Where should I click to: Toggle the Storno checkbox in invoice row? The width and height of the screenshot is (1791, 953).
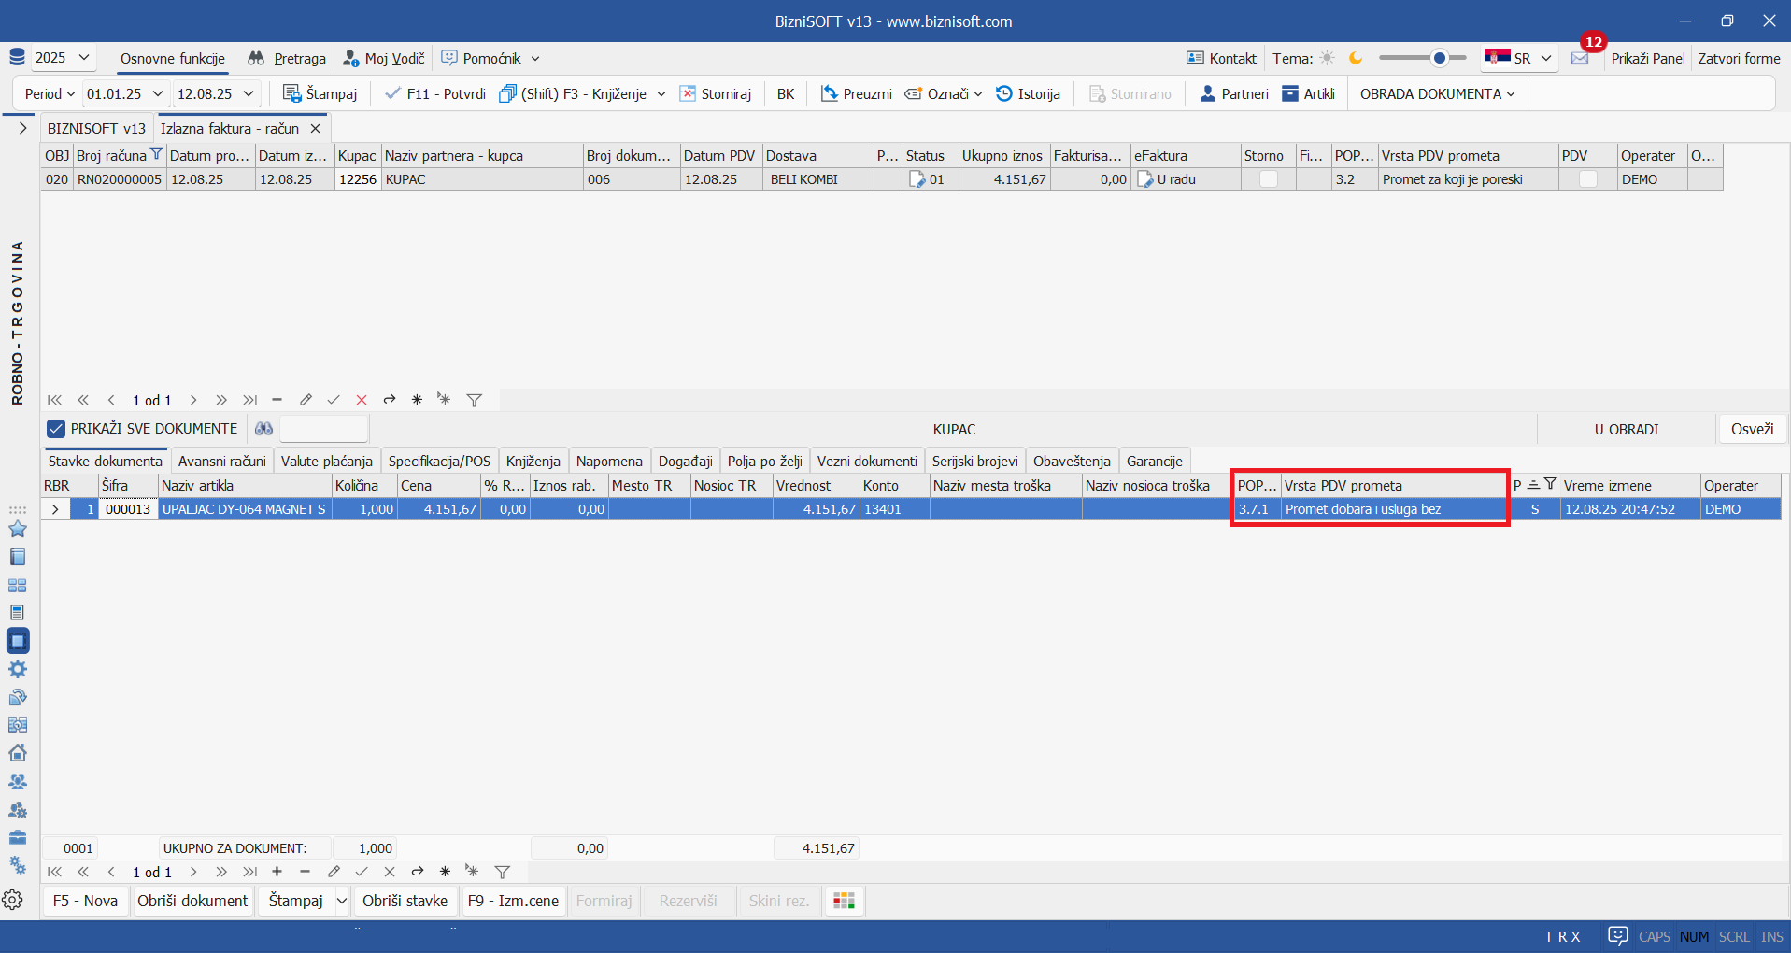coord(1268,179)
